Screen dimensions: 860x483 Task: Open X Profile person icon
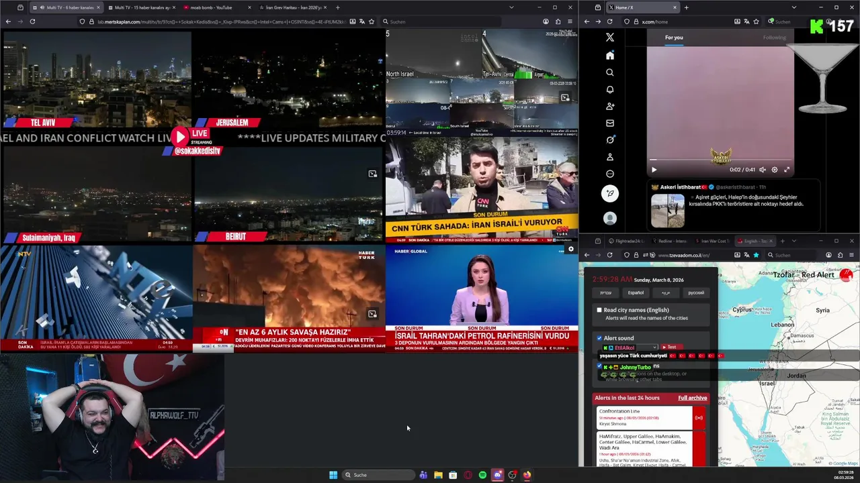click(610, 157)
